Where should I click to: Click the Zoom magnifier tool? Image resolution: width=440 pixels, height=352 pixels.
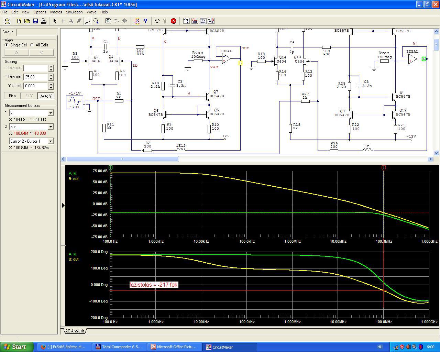[x=96, y=21]
